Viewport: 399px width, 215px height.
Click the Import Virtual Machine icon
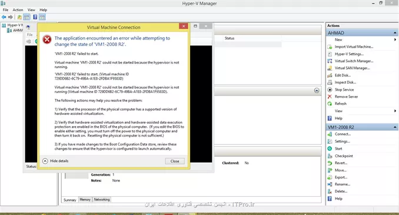coord(330,47)
